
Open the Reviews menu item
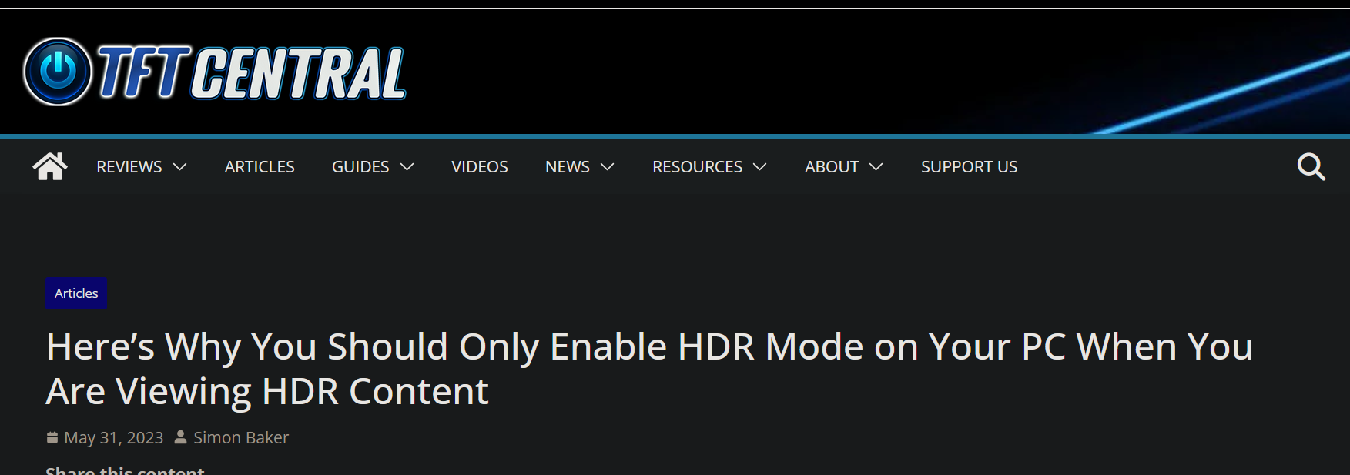point(129,167)
